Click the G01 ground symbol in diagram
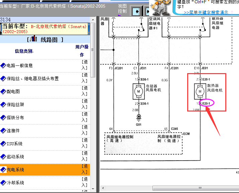This screenshot has width=239, height=193. pyautogui.click(x=139, y=118)
